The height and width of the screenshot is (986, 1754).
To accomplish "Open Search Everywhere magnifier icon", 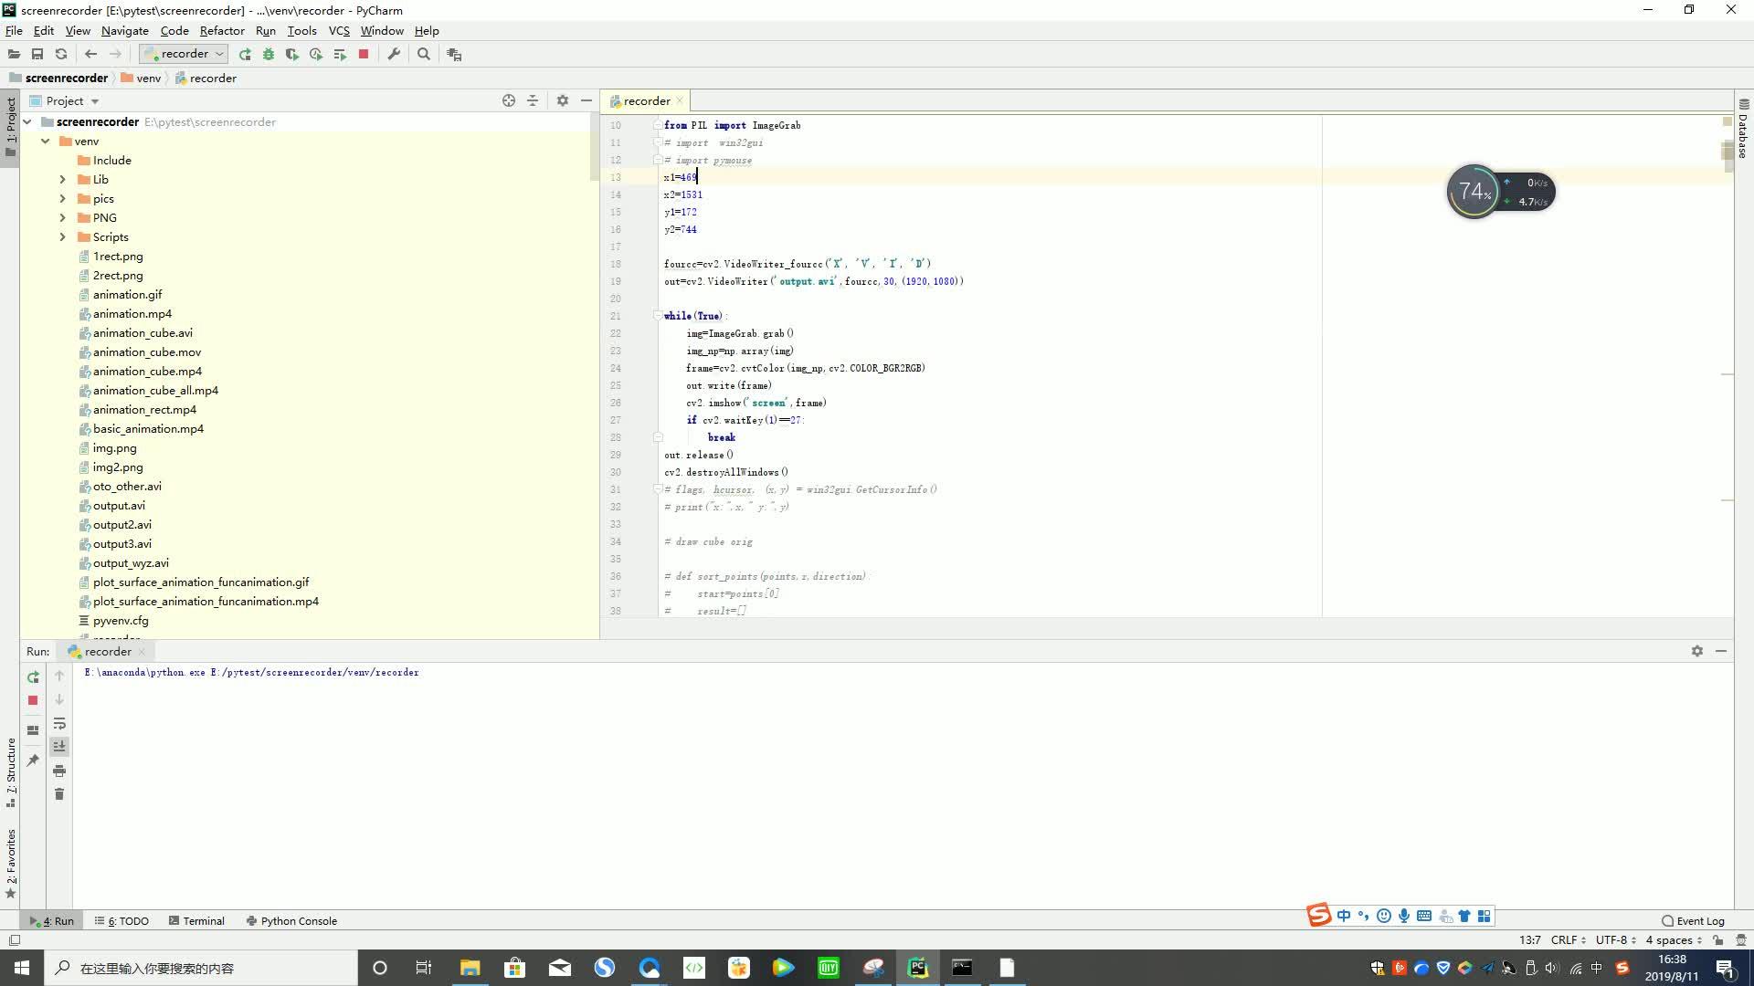I will 423,54.
